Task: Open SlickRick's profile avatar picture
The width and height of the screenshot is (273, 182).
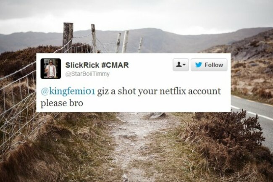Action: click(51, 69)
